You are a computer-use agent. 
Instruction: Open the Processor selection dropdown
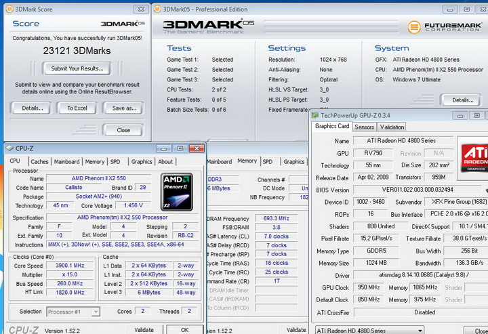point(96,312)
